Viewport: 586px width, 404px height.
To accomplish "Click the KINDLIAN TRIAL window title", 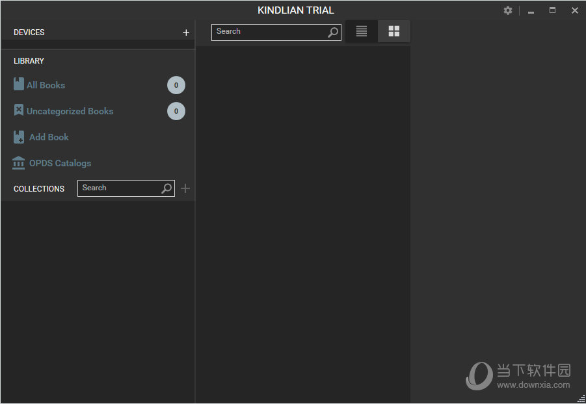I will 296,10.
